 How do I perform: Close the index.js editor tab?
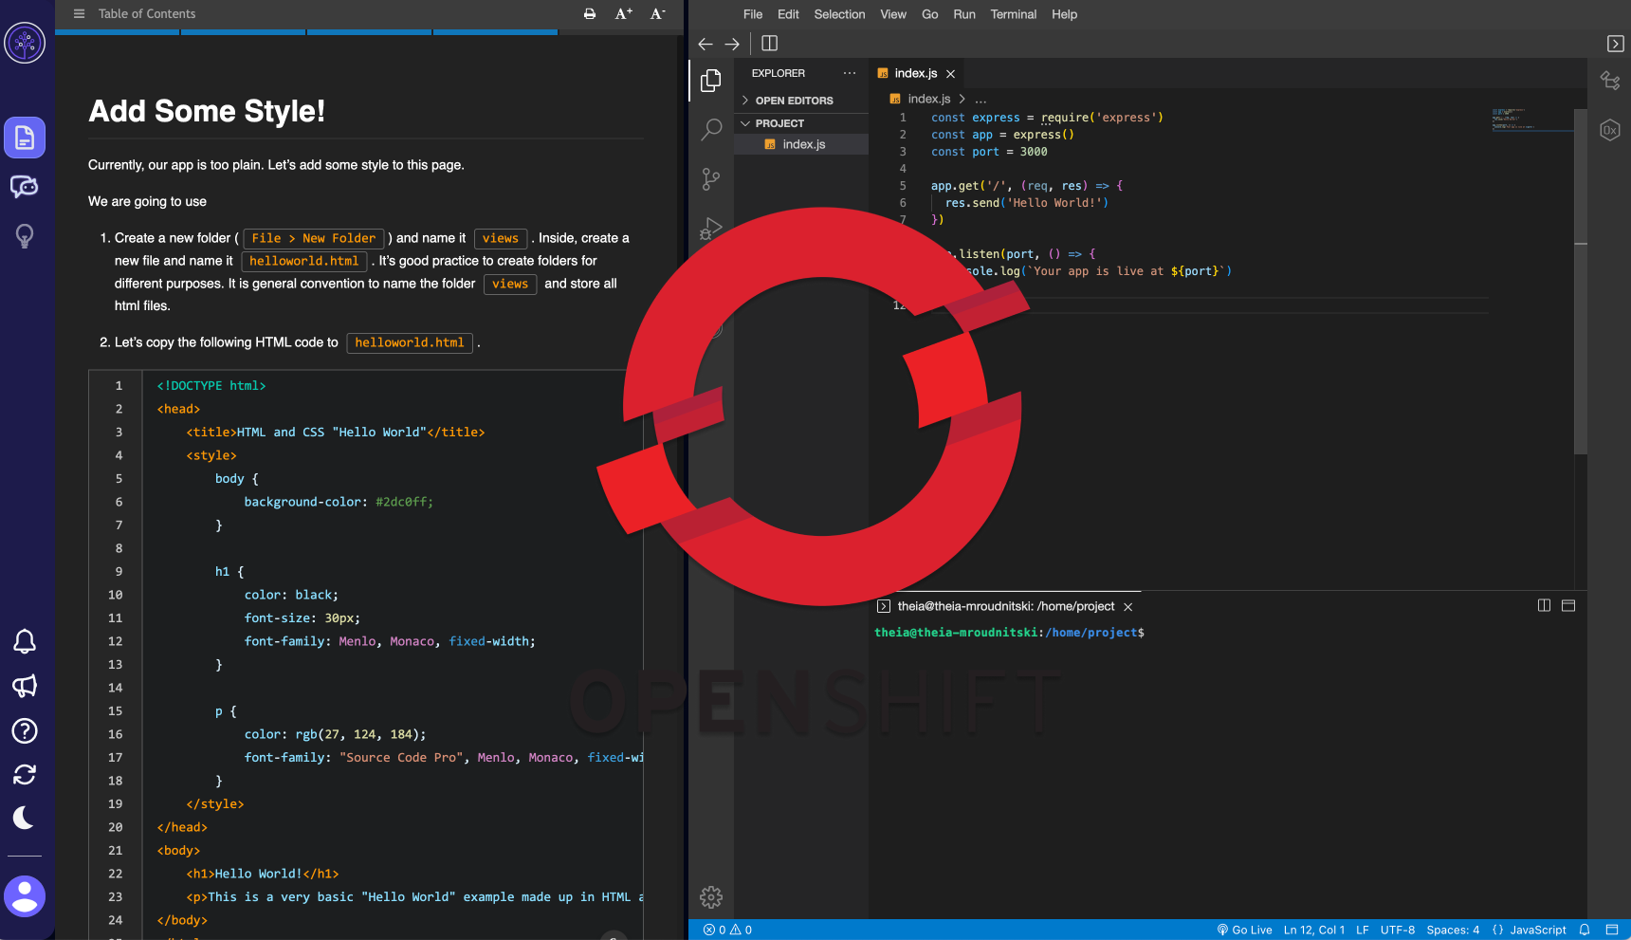[x=950, y=74]
